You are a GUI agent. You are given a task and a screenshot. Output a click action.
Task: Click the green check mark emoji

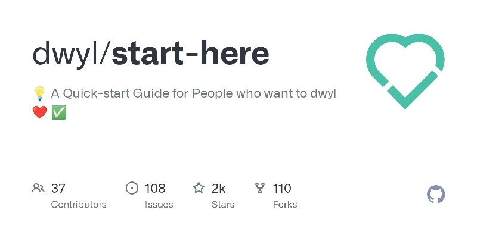click(x=58, y=112)
